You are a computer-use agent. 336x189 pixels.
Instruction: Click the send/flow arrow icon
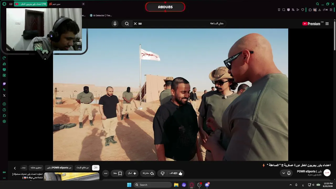click(x=298, y=10)
